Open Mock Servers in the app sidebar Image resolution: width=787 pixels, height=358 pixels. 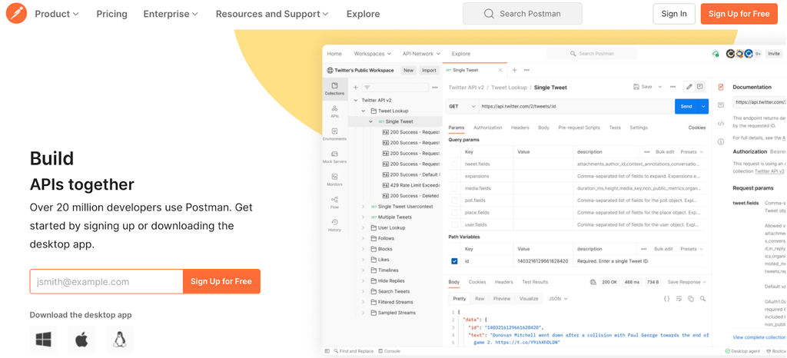(x=334, y=157)
